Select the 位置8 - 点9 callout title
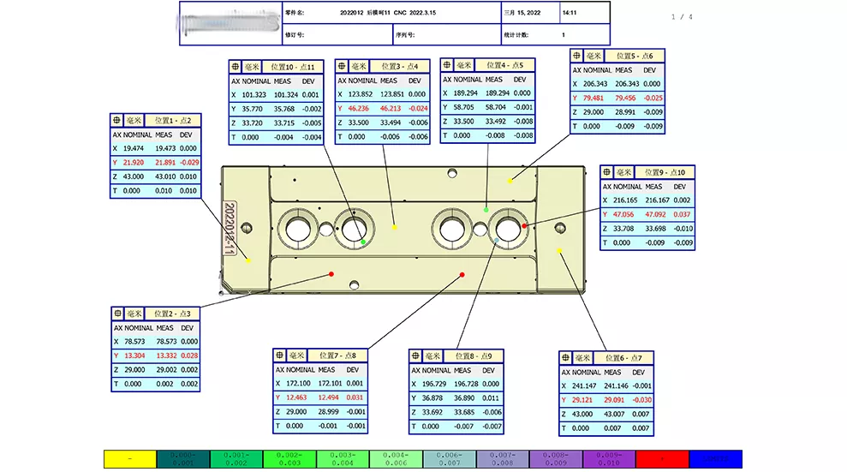The width and height of the screenshot is (847, 472). (x=474, y=355)
